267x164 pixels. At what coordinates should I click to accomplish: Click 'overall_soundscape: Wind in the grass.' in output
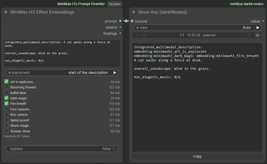pyautogui.click(x=172, y=68)
